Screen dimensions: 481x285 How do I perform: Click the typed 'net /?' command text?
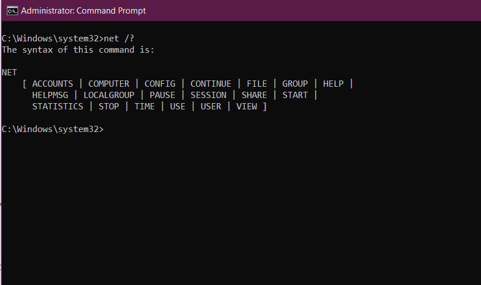tap(119, 39)
